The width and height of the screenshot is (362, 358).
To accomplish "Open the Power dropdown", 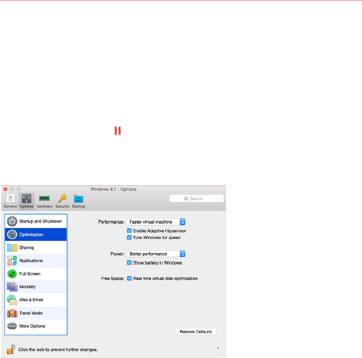I will (156, 254).
